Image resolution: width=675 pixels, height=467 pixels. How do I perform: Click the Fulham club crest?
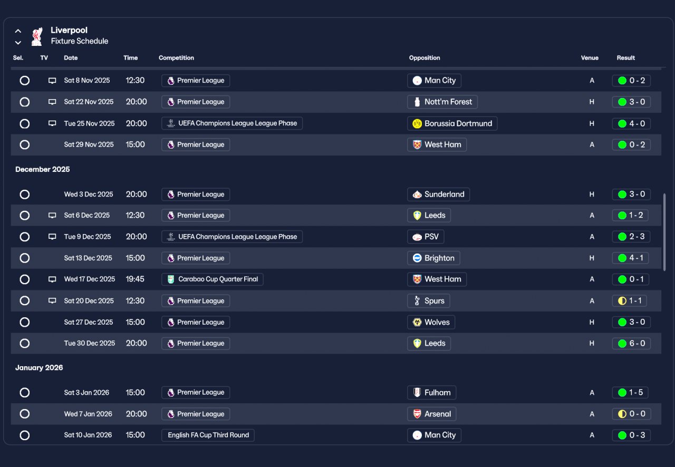pyautogui.click(x=417, y=392)
